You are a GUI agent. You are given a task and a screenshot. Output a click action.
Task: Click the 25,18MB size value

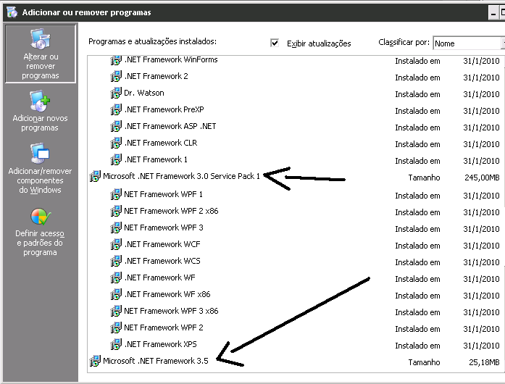(x=484, y=362)
